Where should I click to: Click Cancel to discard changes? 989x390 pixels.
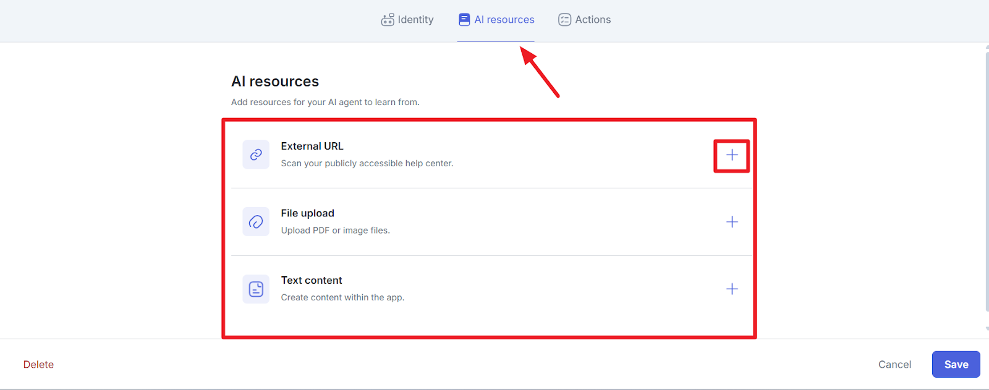(x=894, y=365)
